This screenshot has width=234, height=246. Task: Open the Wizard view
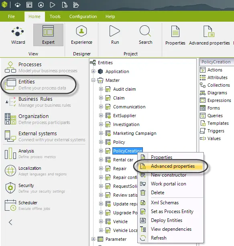(18, 35)
